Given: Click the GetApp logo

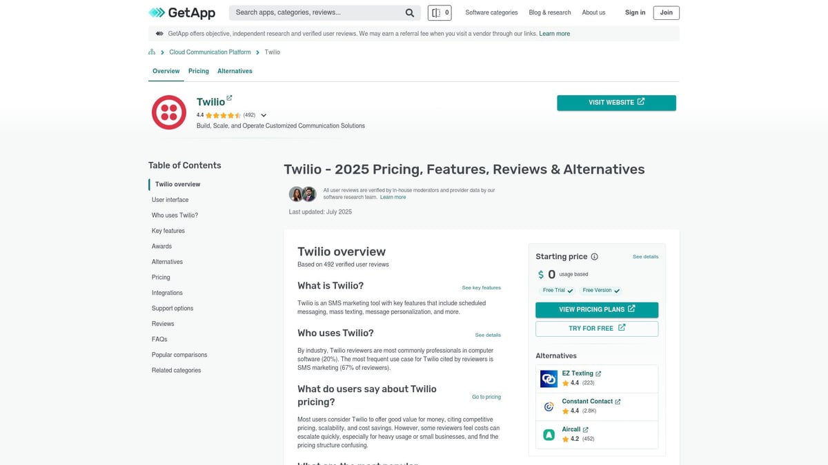Looking at the screenshot, I should [x=181, y=12].
